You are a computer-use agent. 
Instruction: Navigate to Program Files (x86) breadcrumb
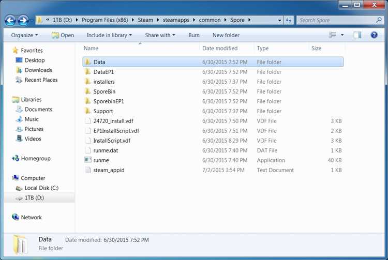click(105, 20)
